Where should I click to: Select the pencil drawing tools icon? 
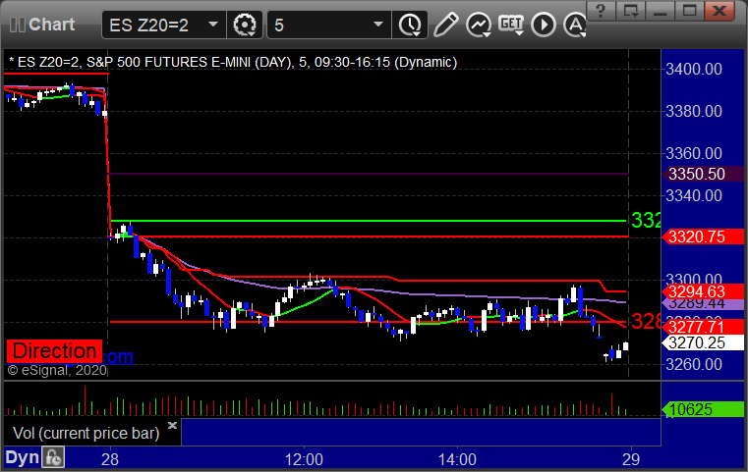[x=445, y=25]
